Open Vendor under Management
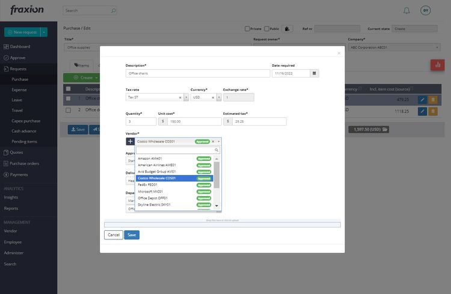Screen dimensions: 451x294 pos(10,231)
